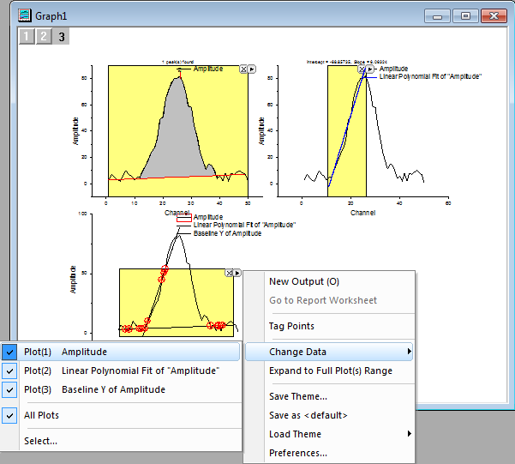This screenshot has width=515, height=464.
Task: Switch to layer 2 icon
Action: click(x=44, y=36)
